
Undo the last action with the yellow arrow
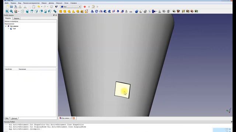click(x=39, y=7)
